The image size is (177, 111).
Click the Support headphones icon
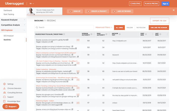click(4, 97)
